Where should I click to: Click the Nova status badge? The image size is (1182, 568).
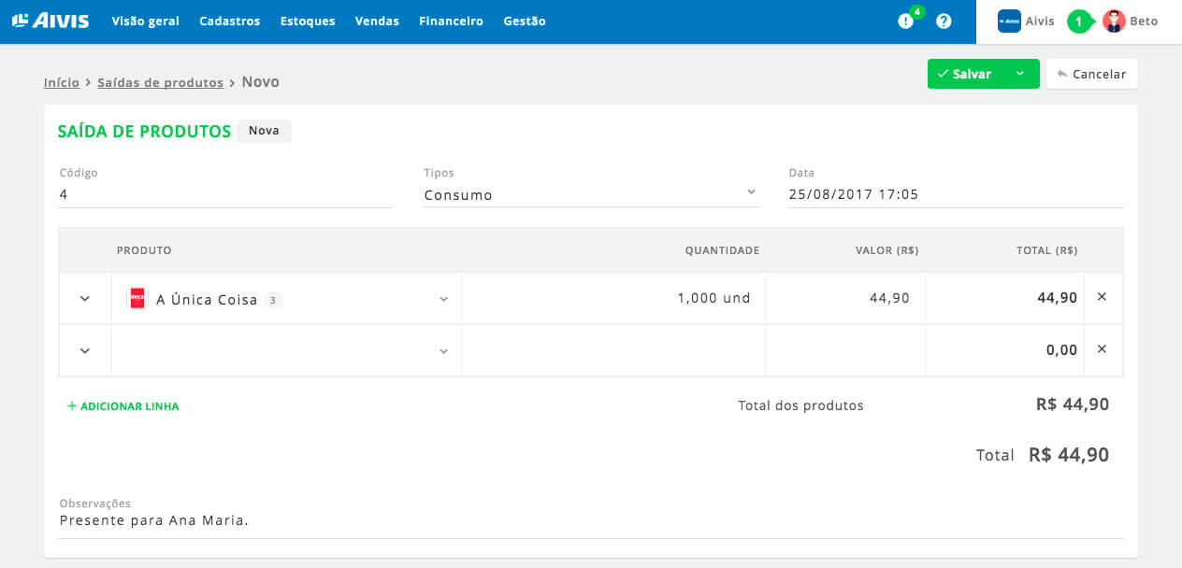(264, 131)
